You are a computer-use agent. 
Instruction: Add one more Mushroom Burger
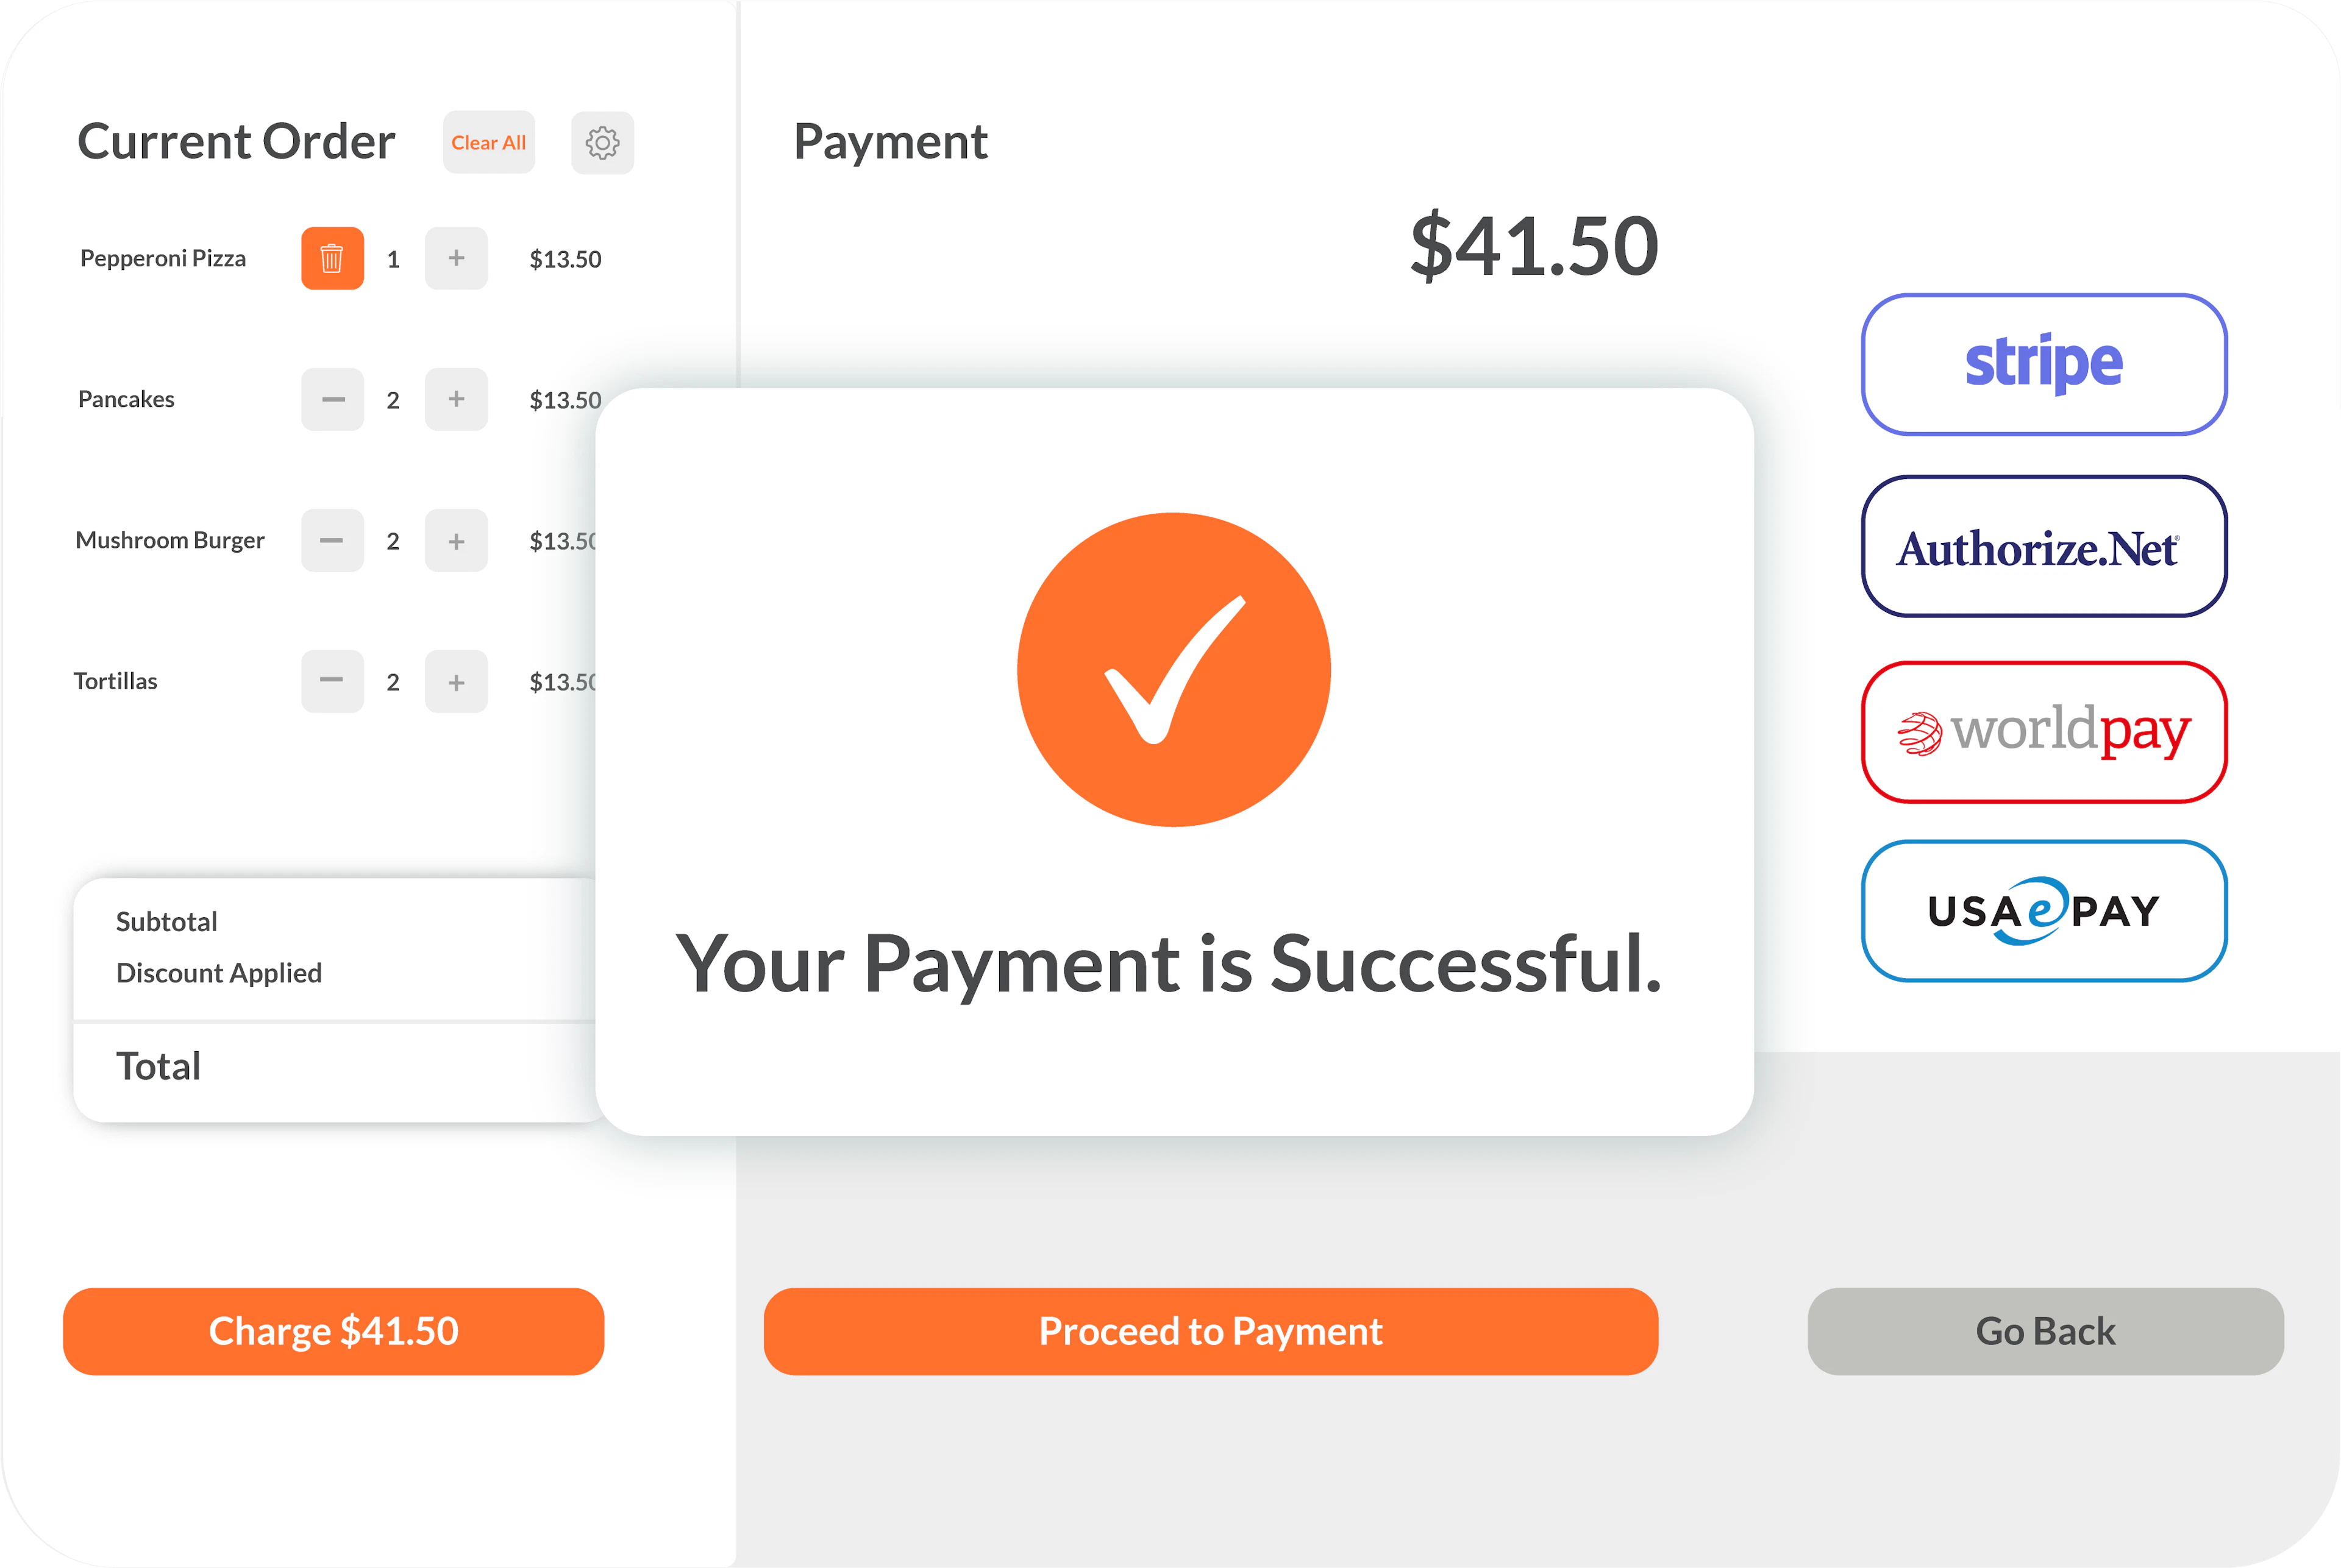click(x=456, y=540)
